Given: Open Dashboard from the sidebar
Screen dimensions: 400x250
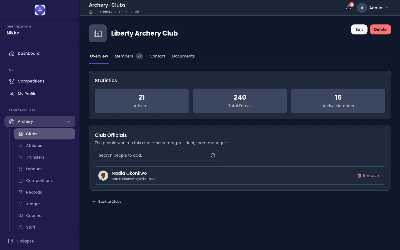Looking at the screenshot, I should (40, 53).
